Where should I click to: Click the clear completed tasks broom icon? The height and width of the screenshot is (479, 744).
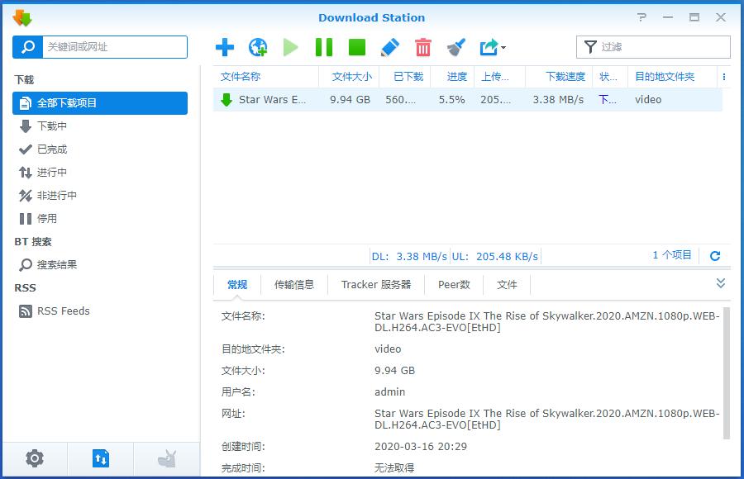coord(455,47)
